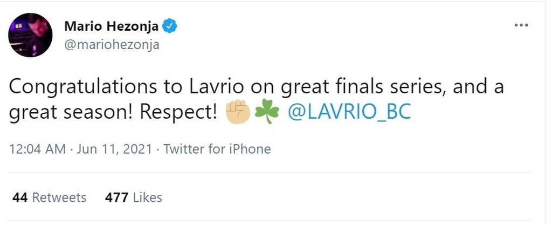The width and height of the screenshot is (552, 225).
Task: View the 477 Likes list
Action: click(x=134, y=197)
